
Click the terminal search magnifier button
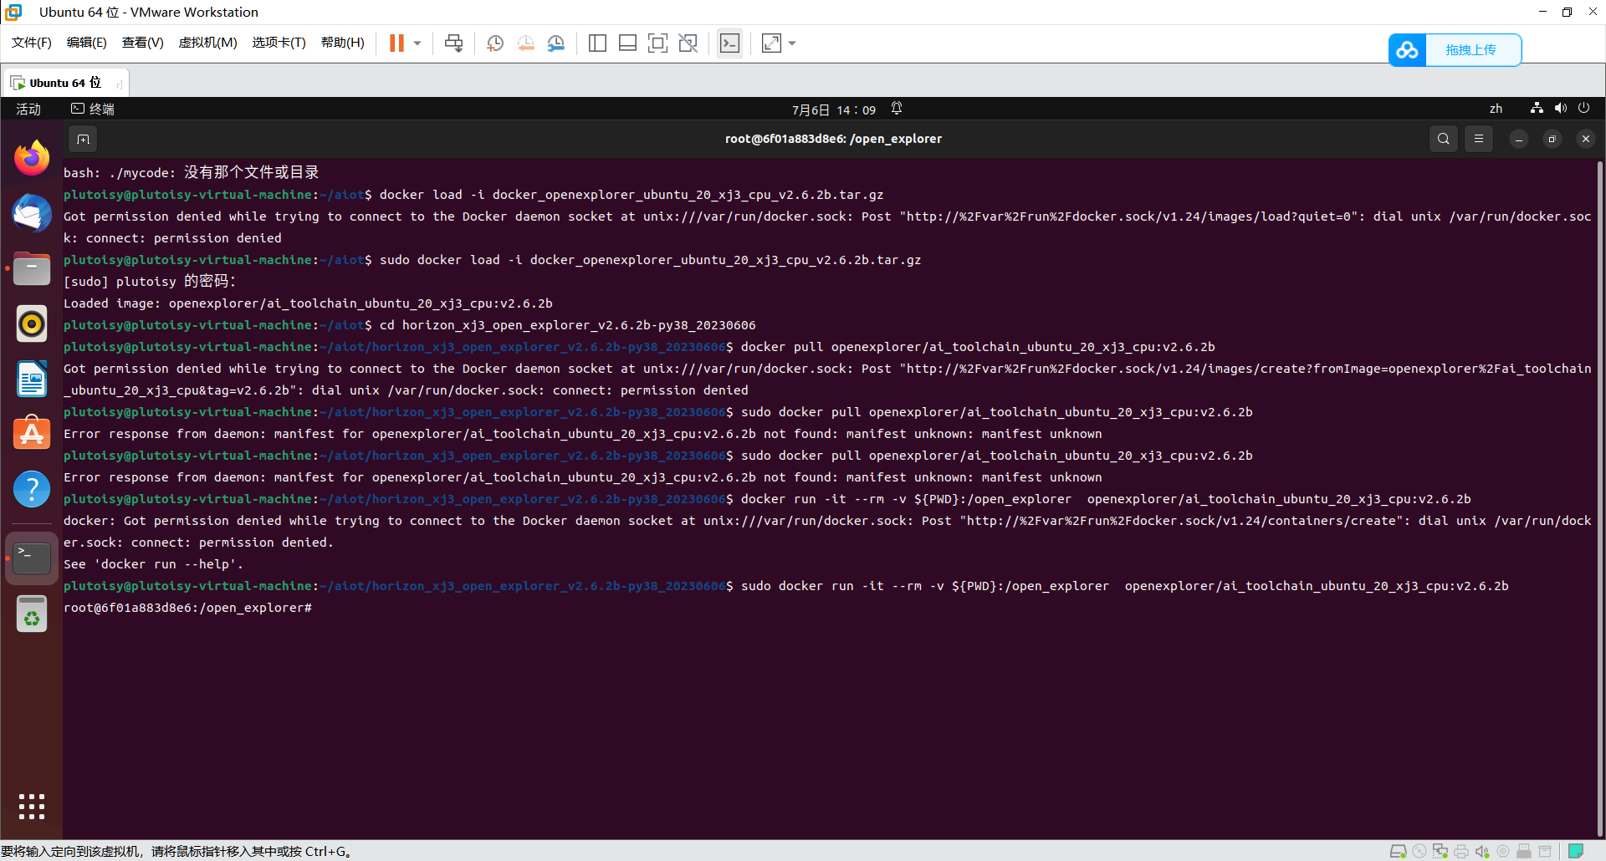[x=1444, y=139]
